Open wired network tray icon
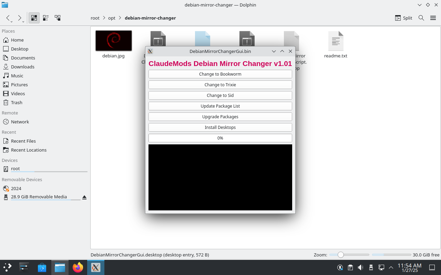Image resolution: width=441 pixels, height=275 pixels. pos(381,267)
